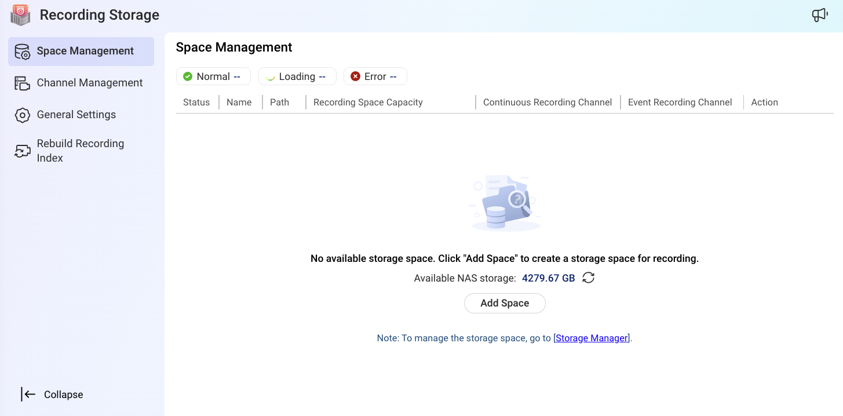Click the Collapse arrow icon
Viewport: 843px width, 416px height.
pyautogui.click(x=28, y=395)
